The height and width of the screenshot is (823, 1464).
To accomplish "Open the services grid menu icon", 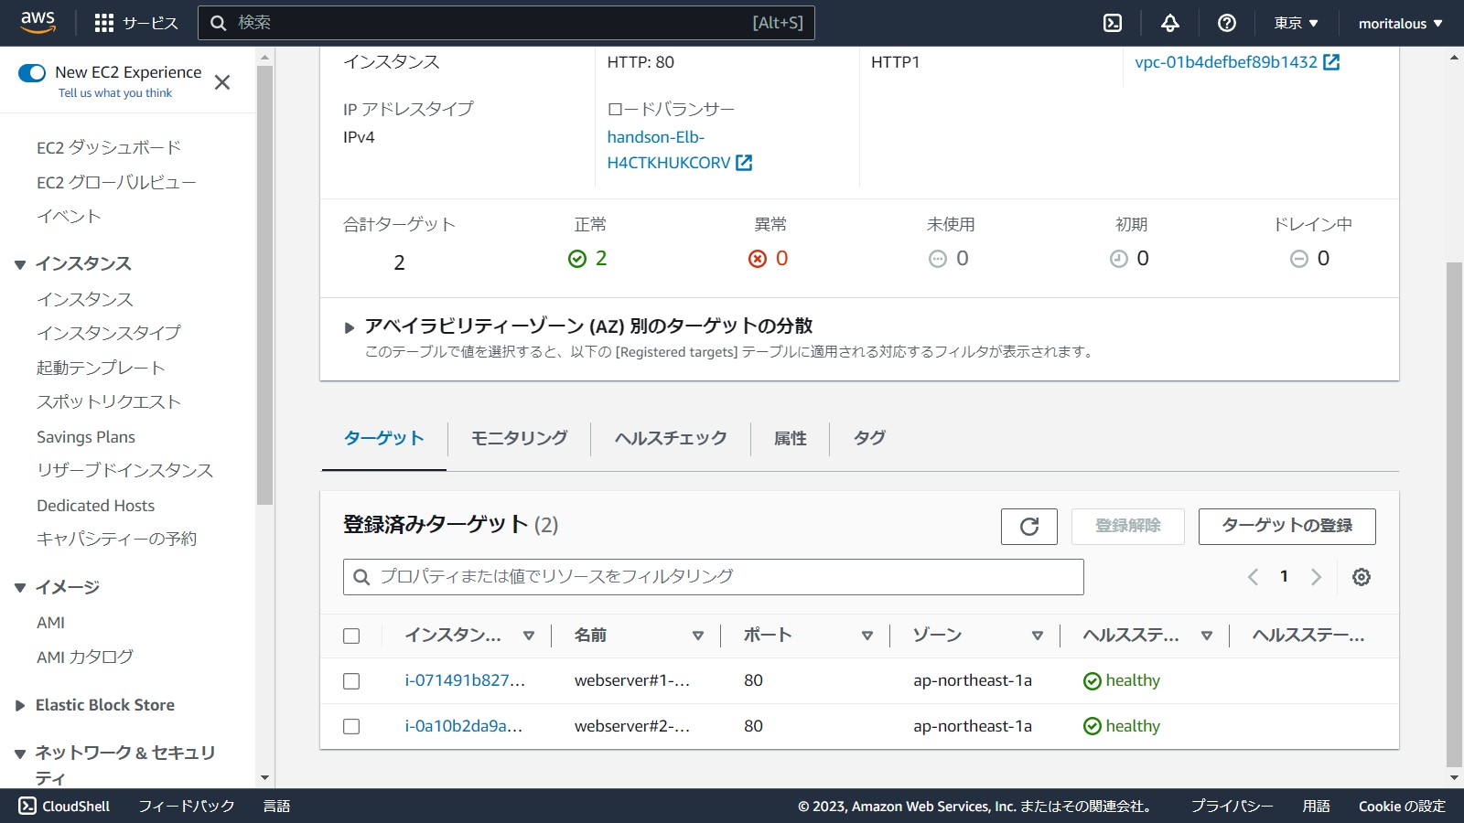I will click(x=104, y=23).
